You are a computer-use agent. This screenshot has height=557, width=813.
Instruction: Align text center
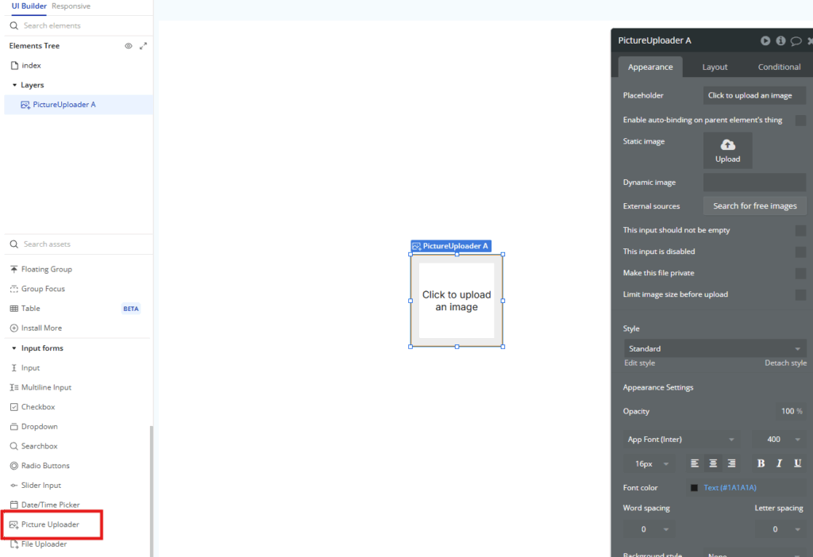[x=713, y=463]
